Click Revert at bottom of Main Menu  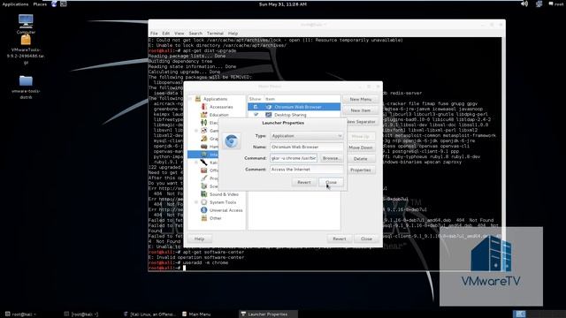click(x=340, y=238)
